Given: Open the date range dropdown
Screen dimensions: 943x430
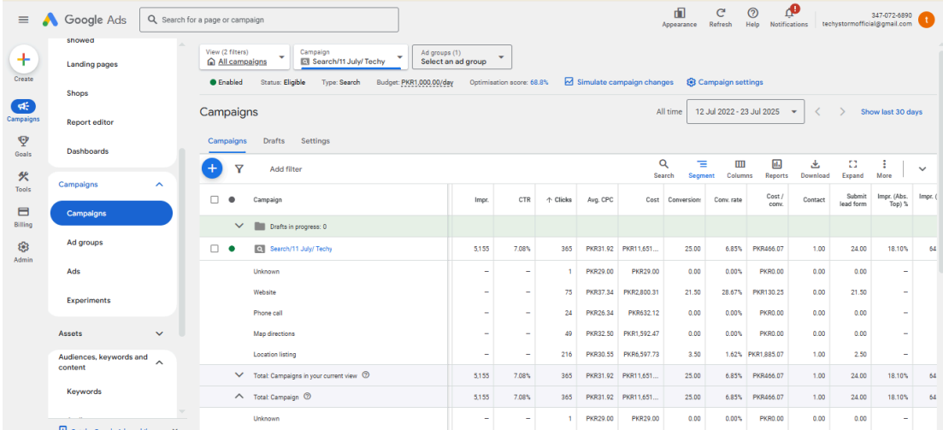Looking at the screenshot, I should [746, 112].
